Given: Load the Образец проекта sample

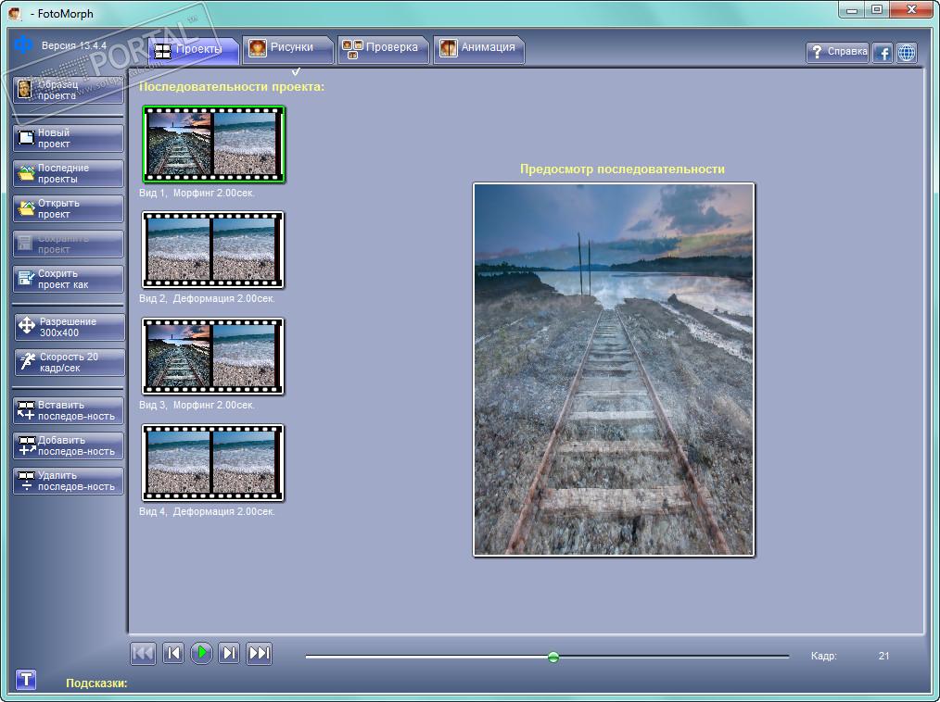Looking at the screenshot, I should click(x=68, y=90).
